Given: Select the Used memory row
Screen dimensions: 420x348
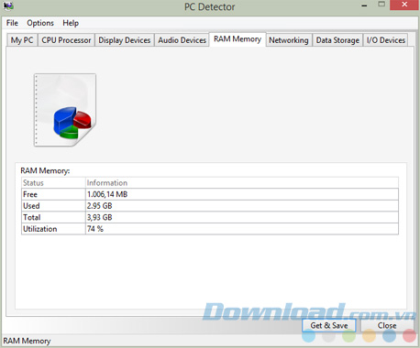Looking at the screenshot, I should (210, 206).
